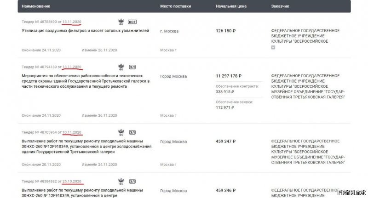Open tender Мероприятия по обеспечению работоспособности технических средств

pyautogui.click(x=86, y=81)
